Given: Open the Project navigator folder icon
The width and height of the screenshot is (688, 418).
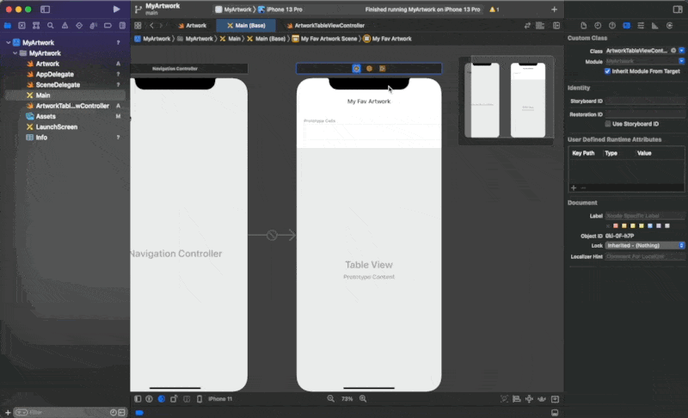Looking at the screenshot, I should [x=8, y=26].
